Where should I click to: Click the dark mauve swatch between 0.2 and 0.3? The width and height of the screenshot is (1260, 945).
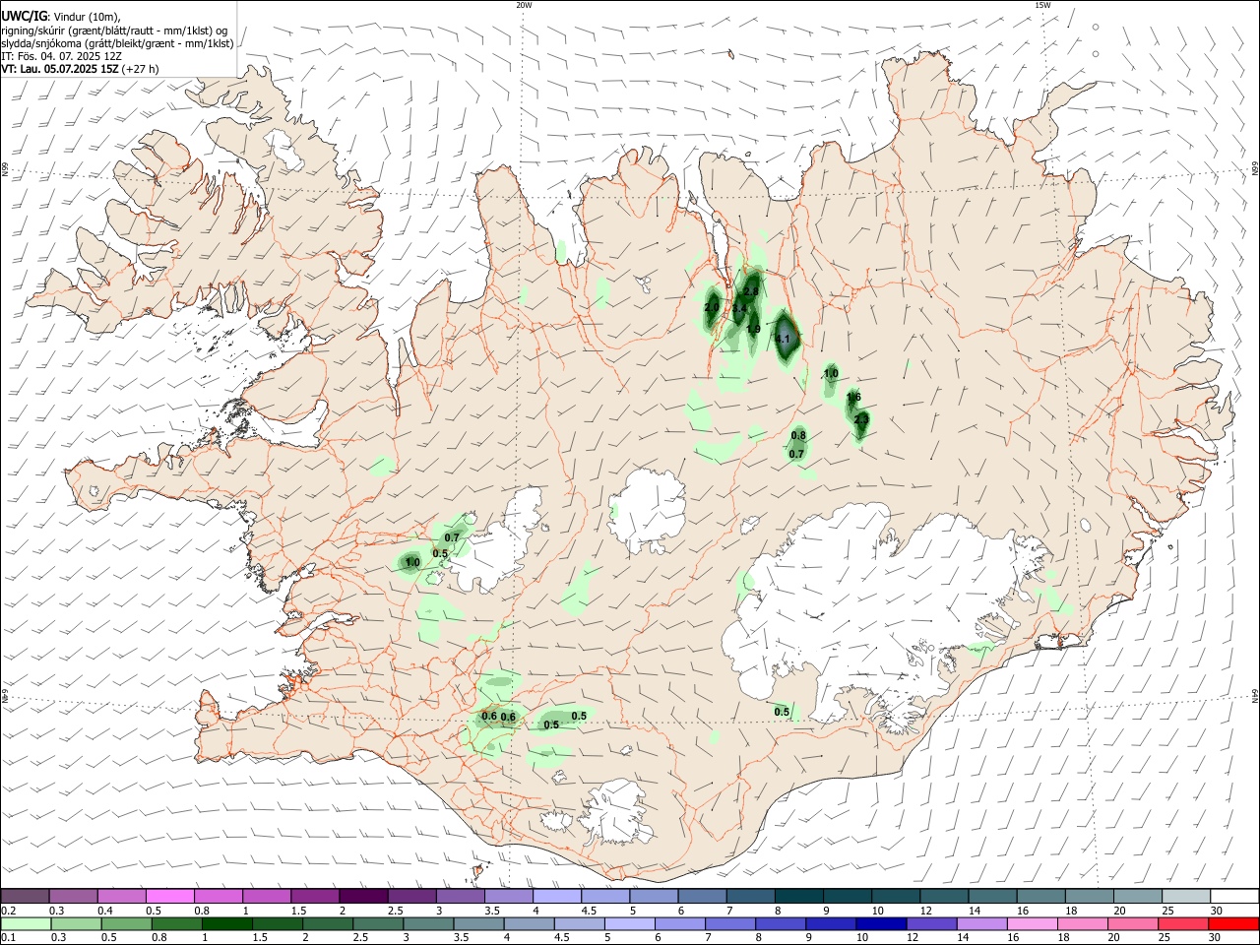tap(26, 896)
